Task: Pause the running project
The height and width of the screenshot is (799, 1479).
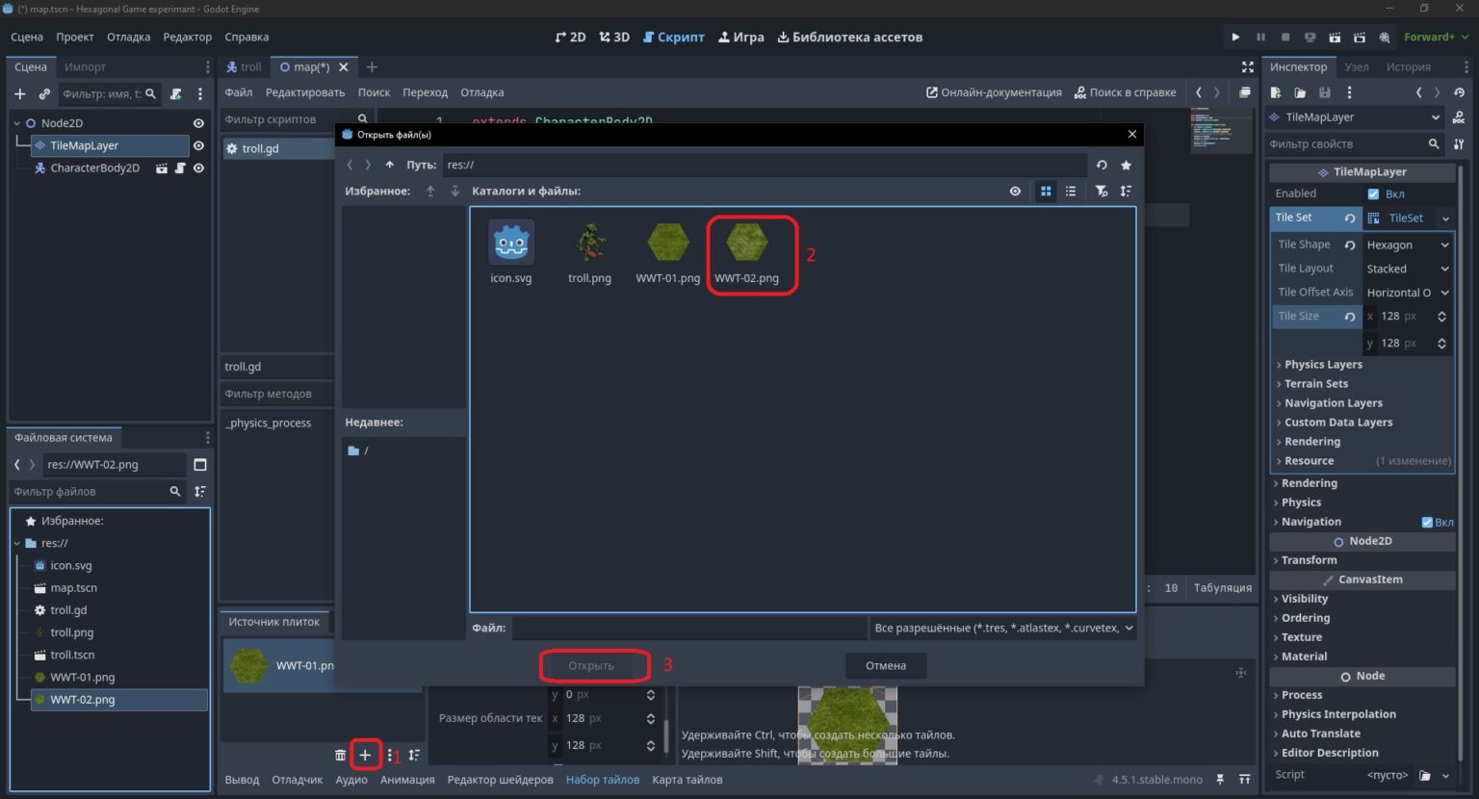Action: pyautogui.click(x=1260, y=37)
